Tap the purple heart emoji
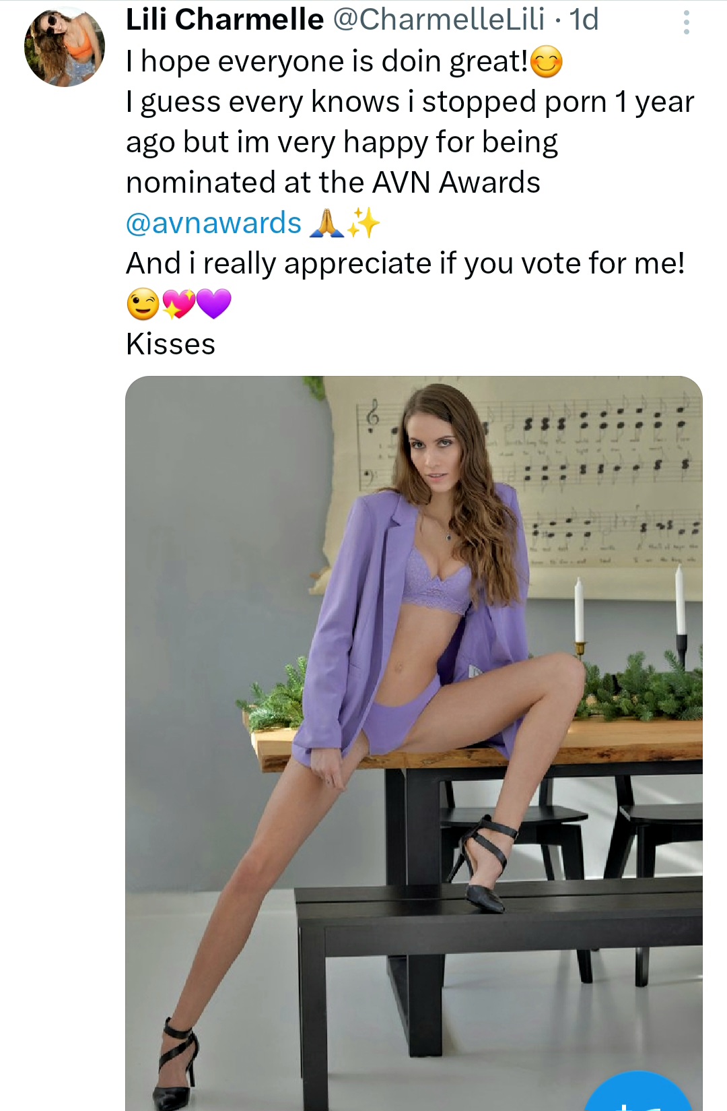Screen dimensions: 727x1111 (214, 304)
